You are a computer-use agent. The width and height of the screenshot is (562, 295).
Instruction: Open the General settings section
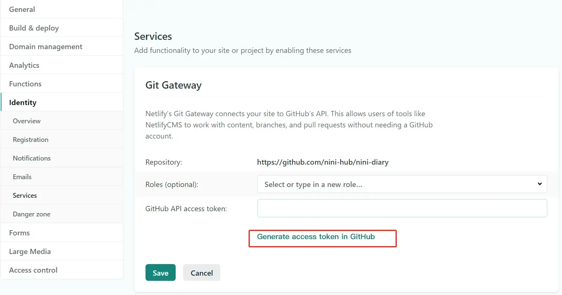coord(61,9)
